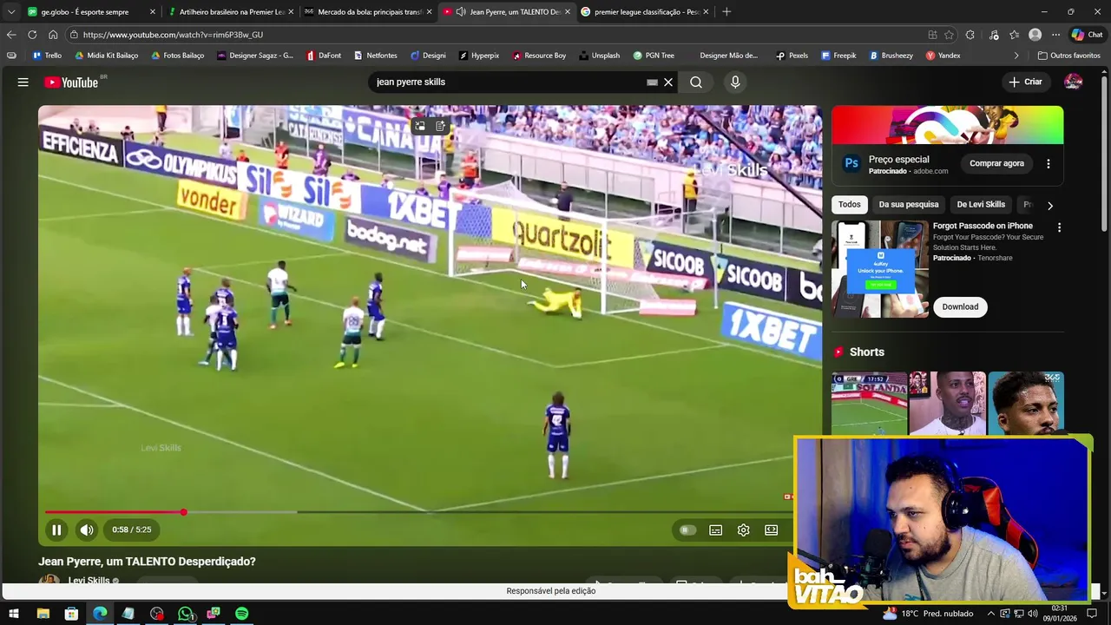
Task: Open the tab actions menu chevron
Action: 10,11
